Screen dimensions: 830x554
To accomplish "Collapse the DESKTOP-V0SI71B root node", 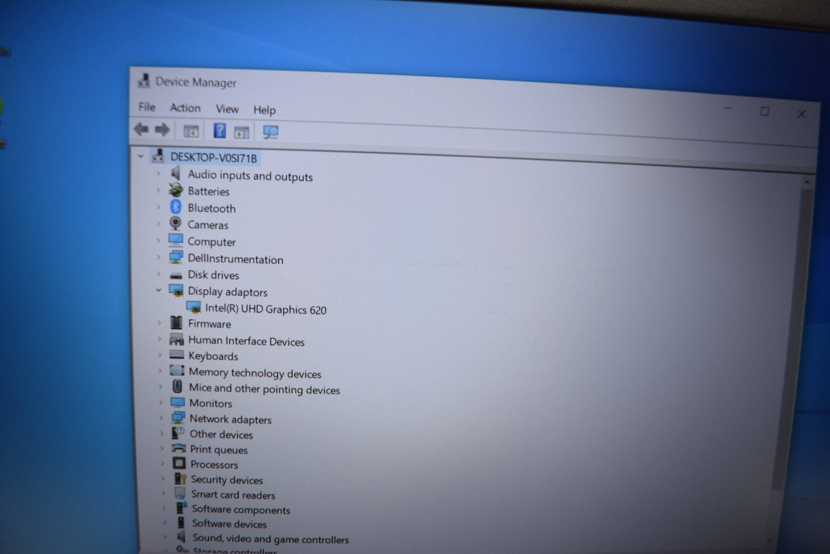I will (x=141, y=156).
